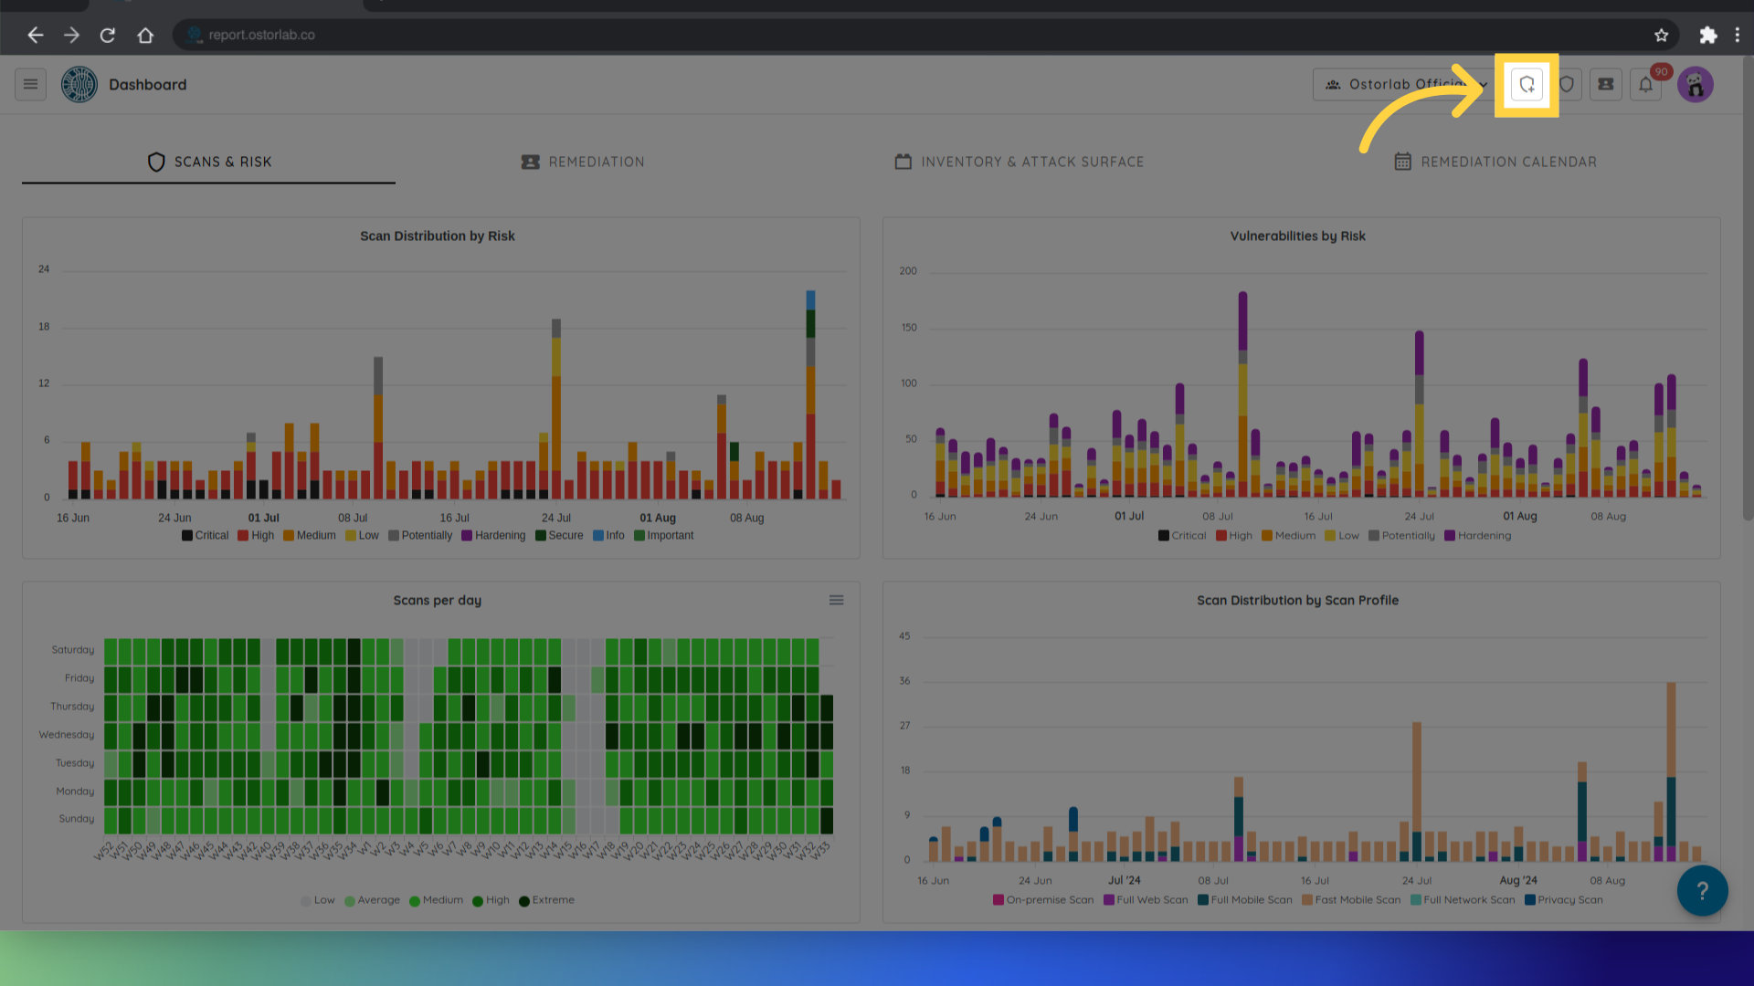Open the shield icon in header

(1567, 85)
